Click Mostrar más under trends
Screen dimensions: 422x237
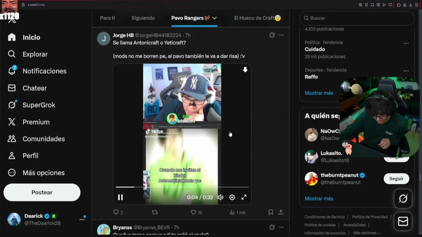[319, 93]
